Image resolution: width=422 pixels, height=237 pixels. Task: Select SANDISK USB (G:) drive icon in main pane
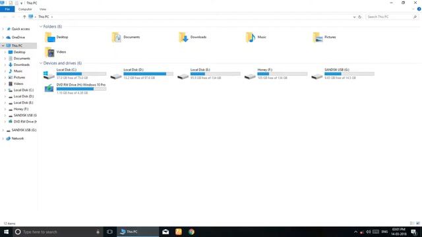(317, 76)
